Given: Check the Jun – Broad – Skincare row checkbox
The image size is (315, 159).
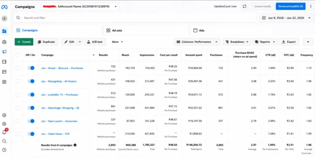Looking at the screenshot, I should tap(18, 68).
